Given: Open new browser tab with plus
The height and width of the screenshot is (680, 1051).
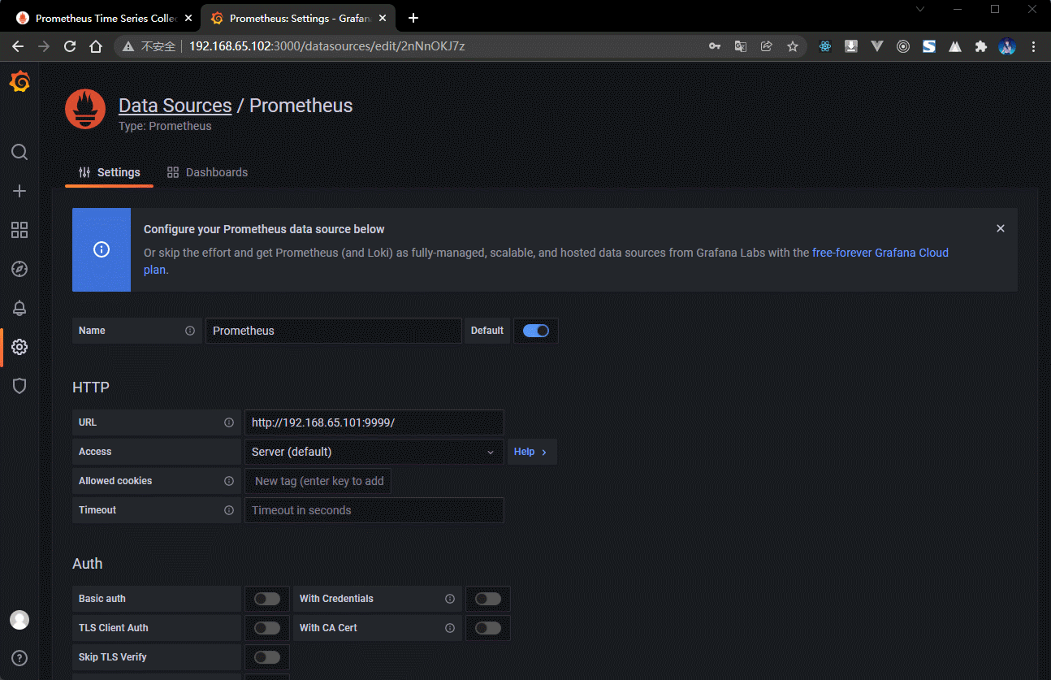Looking at the screenshot, I should tap(413, 18).
